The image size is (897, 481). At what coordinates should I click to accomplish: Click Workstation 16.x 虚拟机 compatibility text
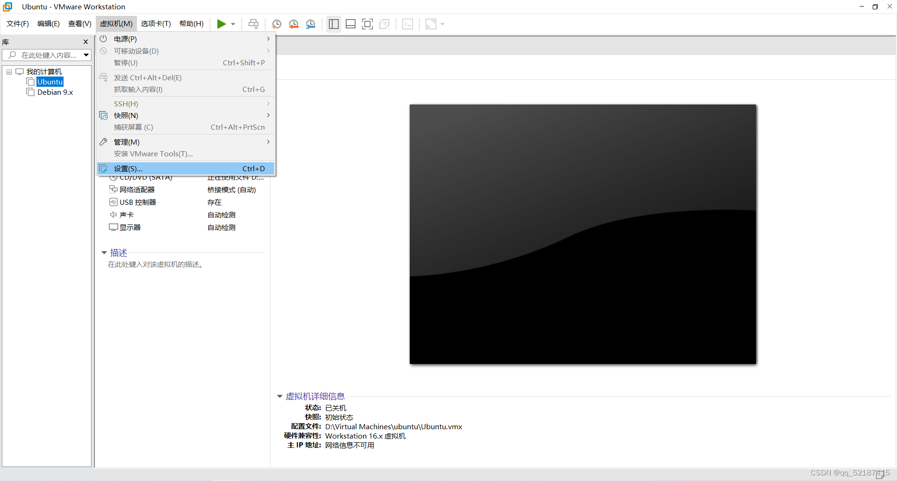click(x=365, y=436)
